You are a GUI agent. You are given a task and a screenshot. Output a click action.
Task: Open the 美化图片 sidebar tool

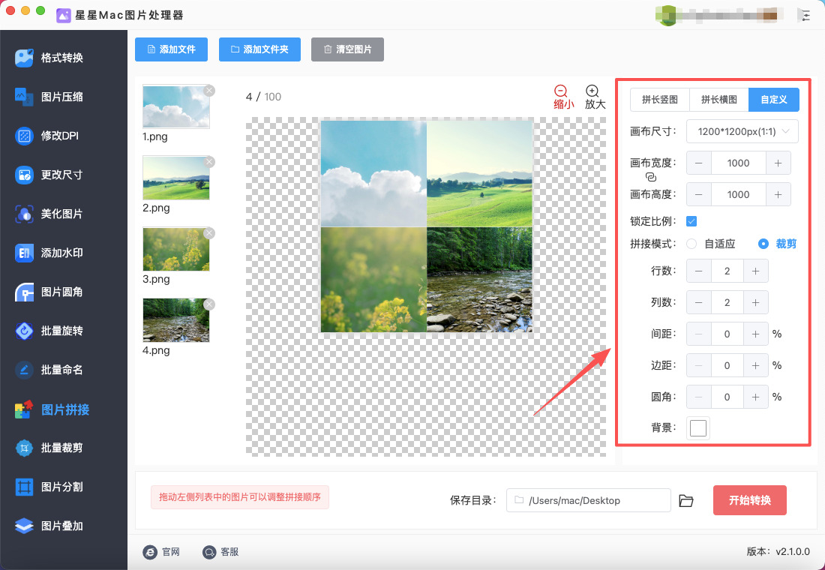pos(50,214)
